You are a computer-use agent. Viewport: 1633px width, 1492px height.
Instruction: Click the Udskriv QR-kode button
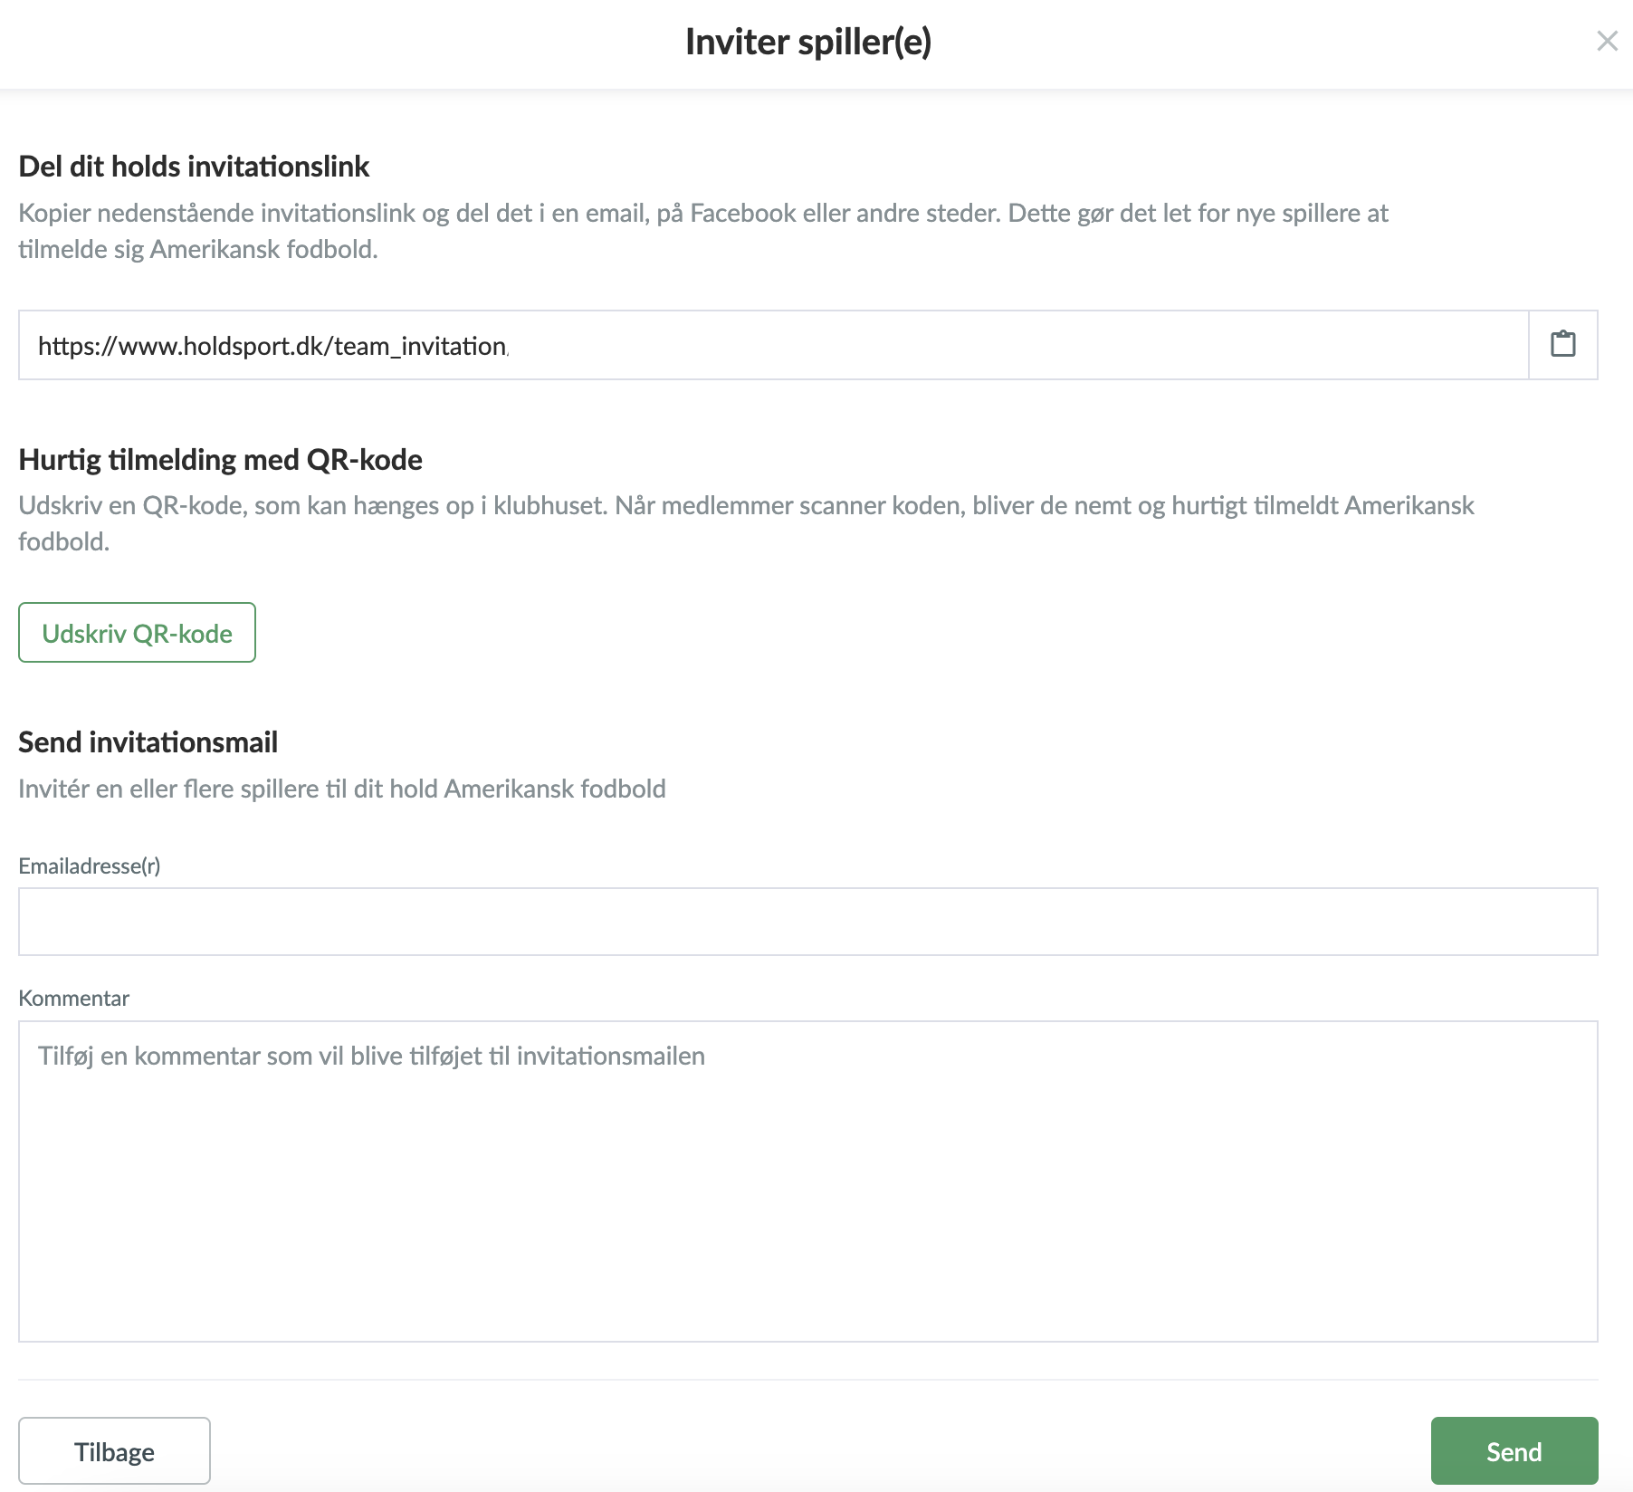[x=137, y=632]
